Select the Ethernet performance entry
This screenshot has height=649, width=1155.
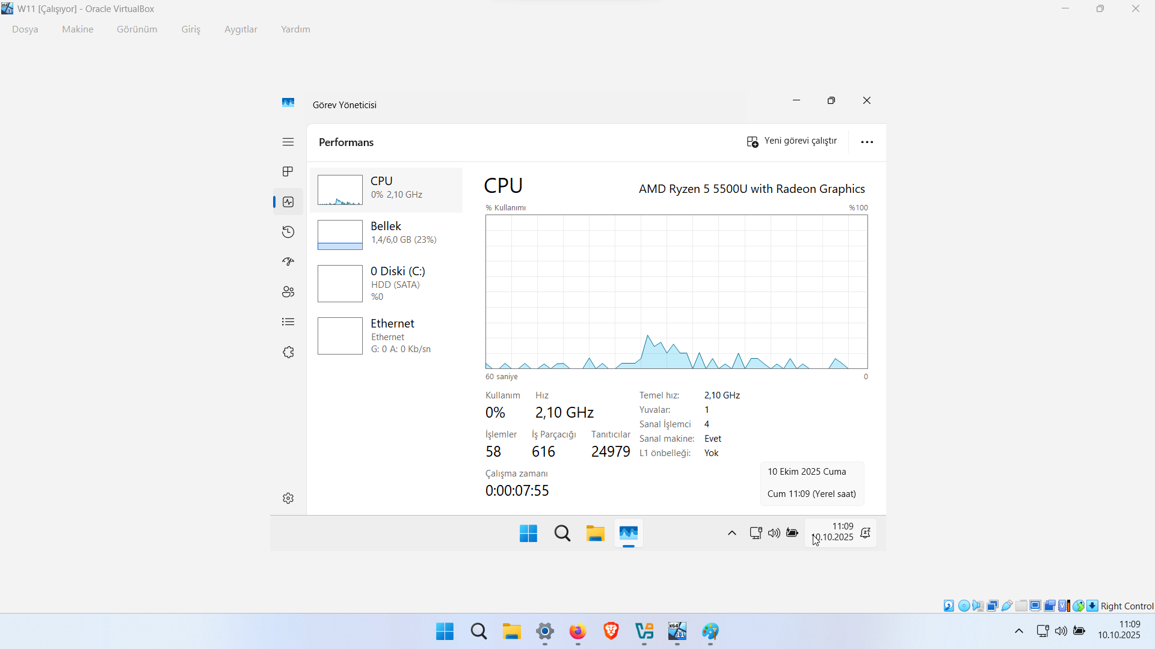(x=386, y=336)
